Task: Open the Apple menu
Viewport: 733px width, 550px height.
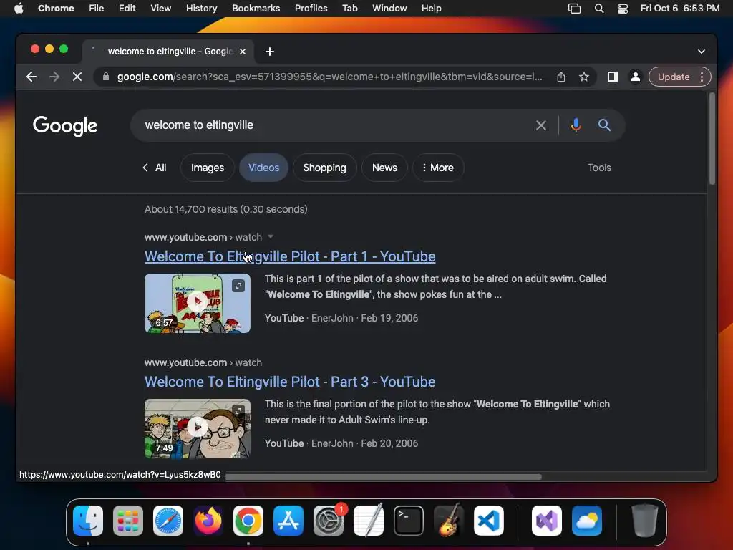Action: (19, 9)
